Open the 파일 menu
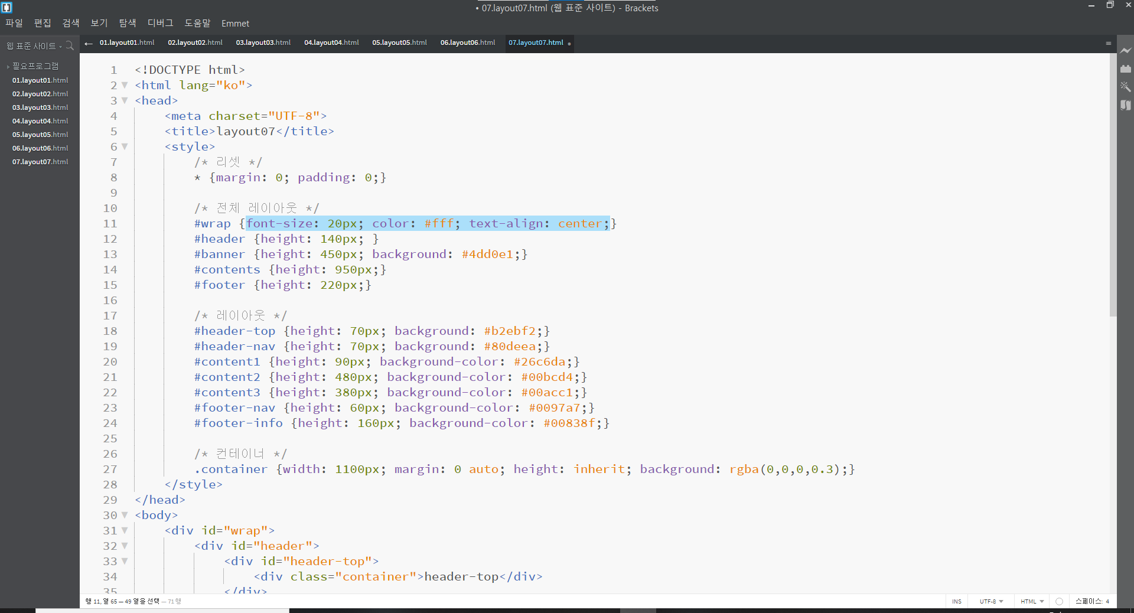 [14, 23]
